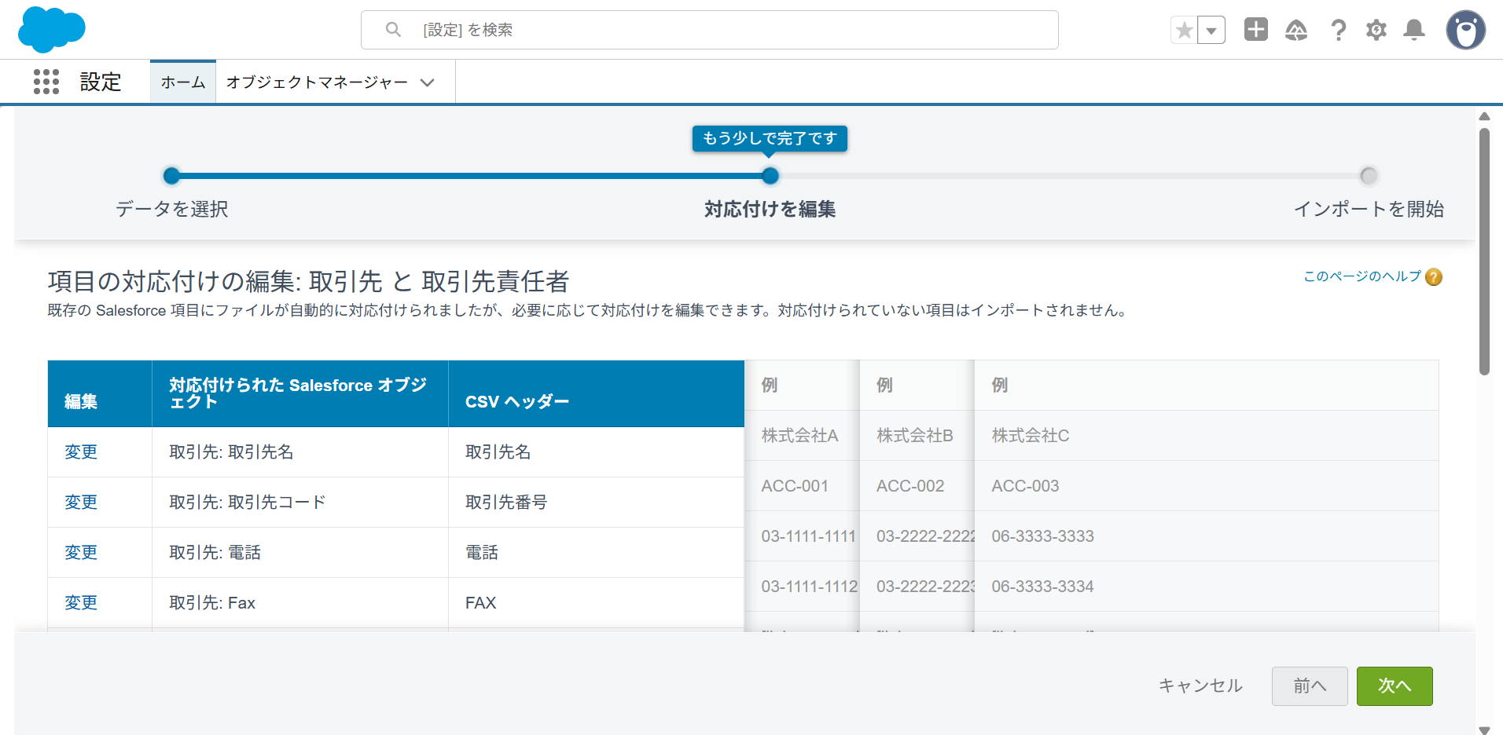Click the 前へ button
Screen dimensions: 1503x735
point(1310,686)
